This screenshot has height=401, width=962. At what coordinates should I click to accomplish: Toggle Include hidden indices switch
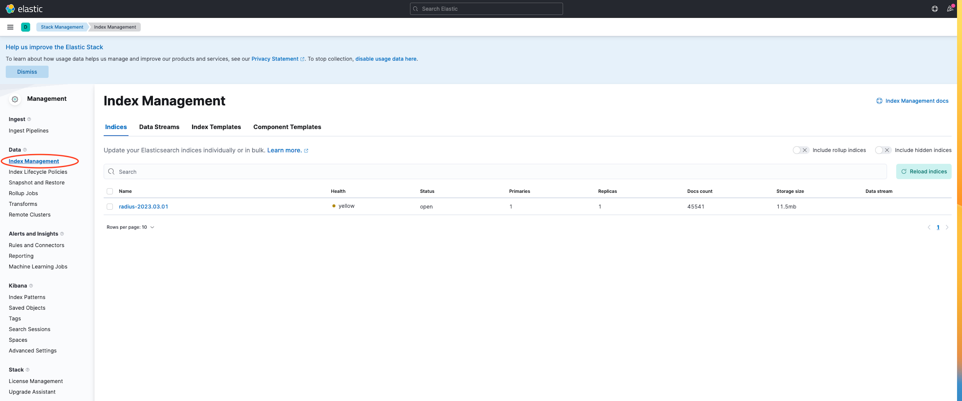point(883,150)
